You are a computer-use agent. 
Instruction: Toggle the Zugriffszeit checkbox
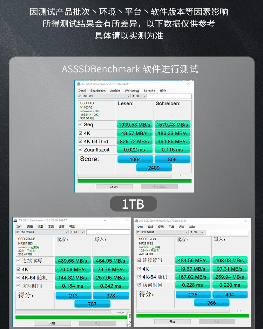80,150
